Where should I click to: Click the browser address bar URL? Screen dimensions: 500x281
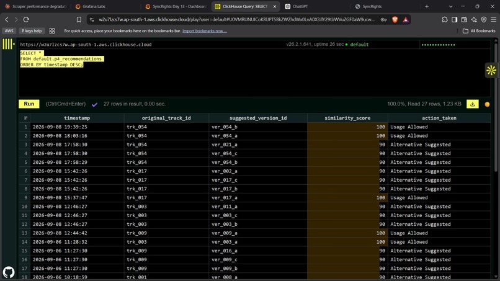tap(236, 19)
